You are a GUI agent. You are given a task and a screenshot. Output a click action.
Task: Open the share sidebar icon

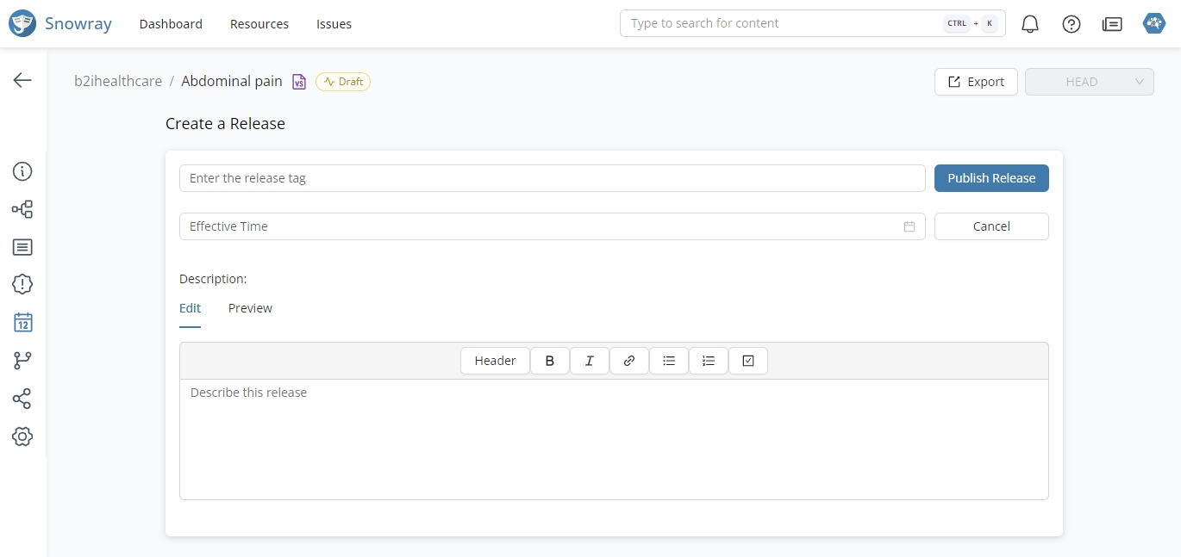coord(22,399)
